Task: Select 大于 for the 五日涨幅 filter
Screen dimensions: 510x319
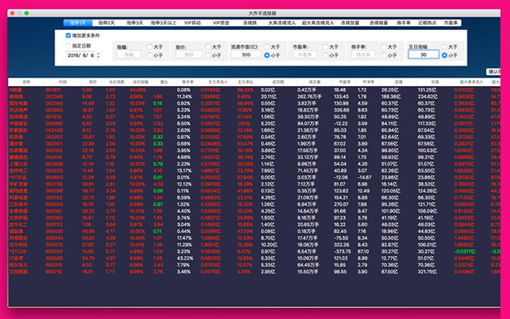Action: click(445, 47)
